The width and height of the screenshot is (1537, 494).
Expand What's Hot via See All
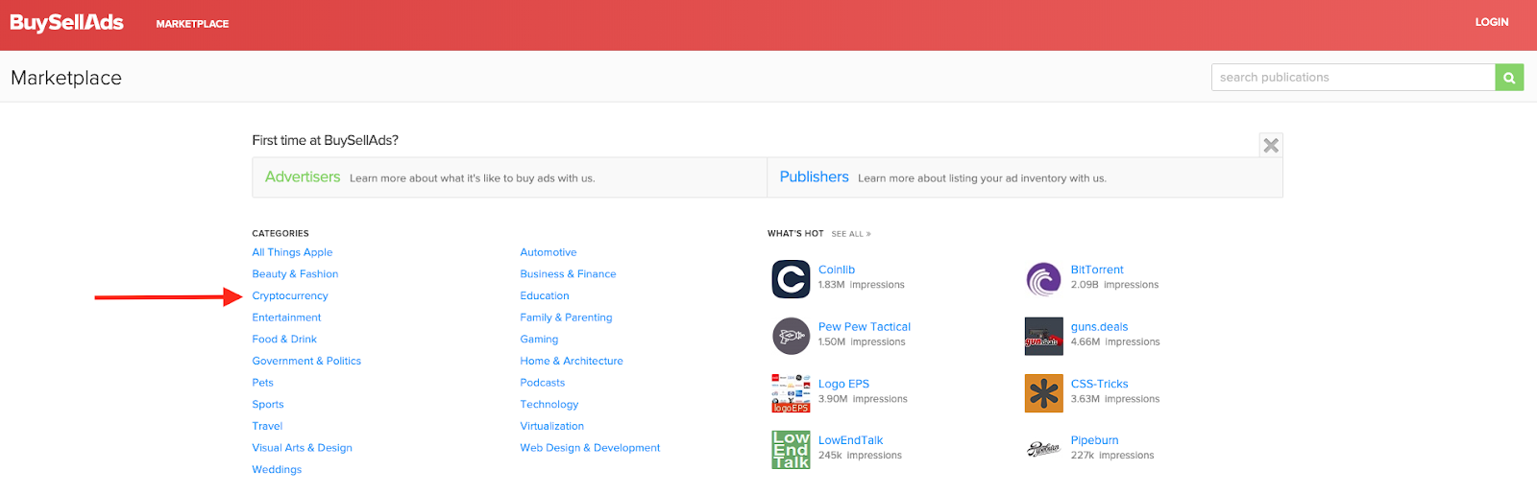(x=850, y=234)
